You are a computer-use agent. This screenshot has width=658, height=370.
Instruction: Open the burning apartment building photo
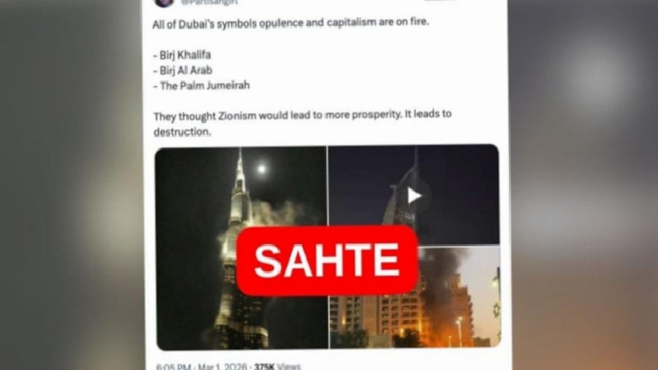tap(414, 297)
